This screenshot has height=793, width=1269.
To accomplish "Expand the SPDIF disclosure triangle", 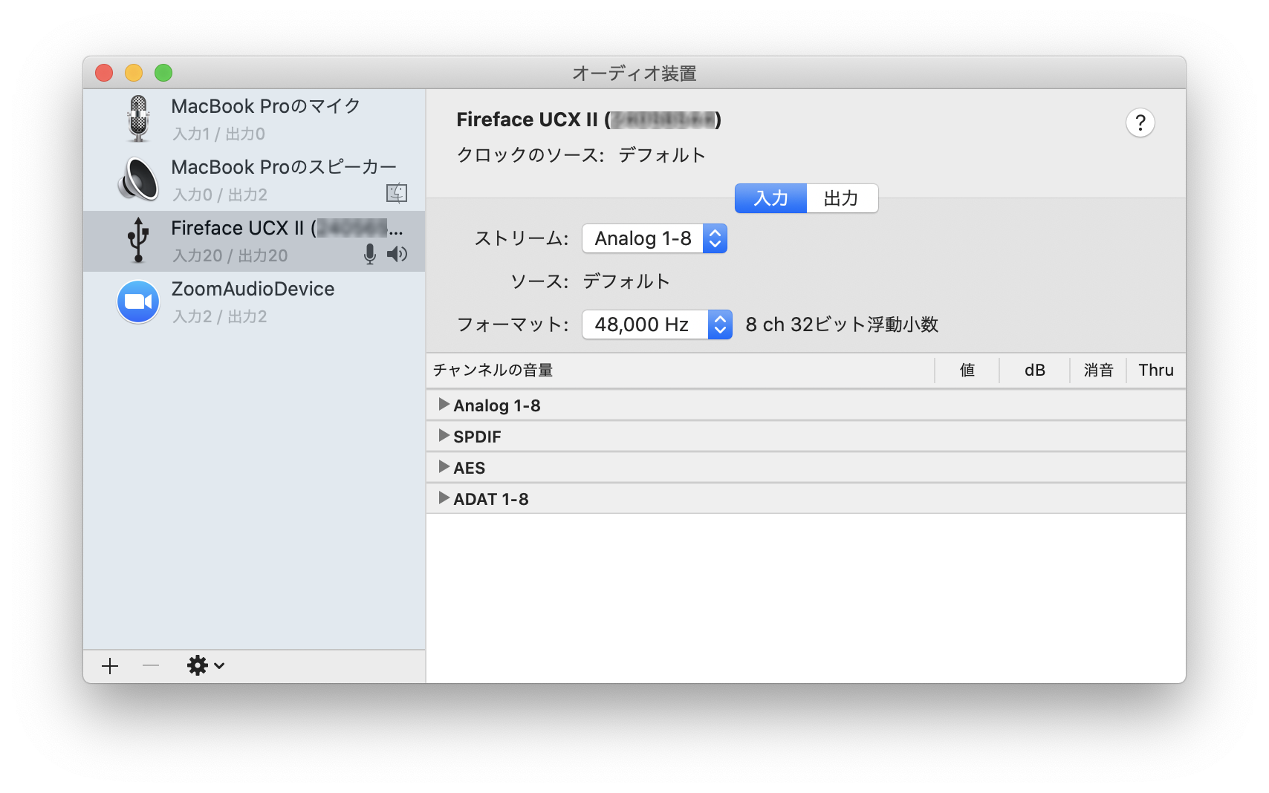I will click(x=444, y=436).
